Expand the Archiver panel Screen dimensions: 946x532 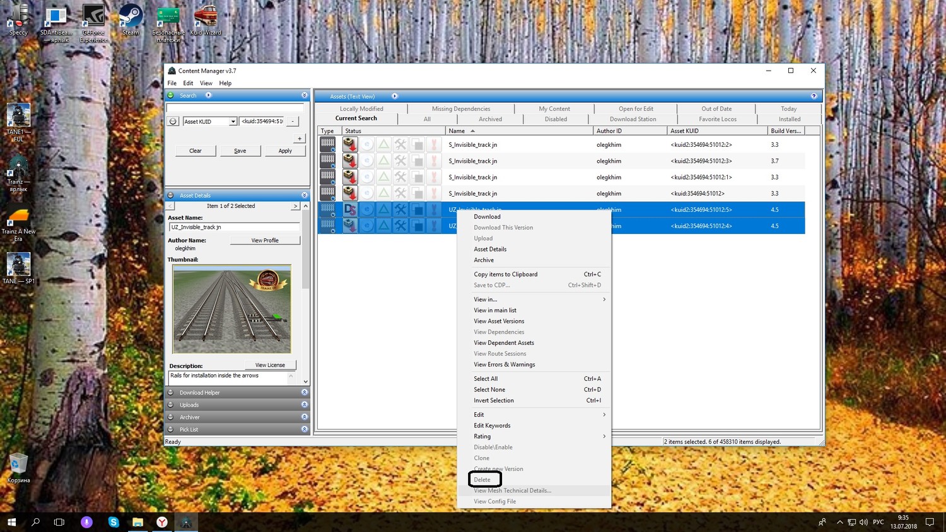(305, 417)
